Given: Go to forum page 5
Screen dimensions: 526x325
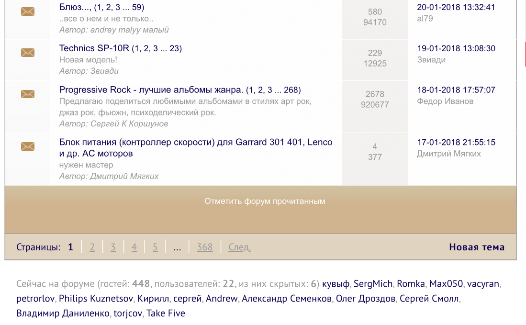Looking at the screenshot, I should point(155,247).
